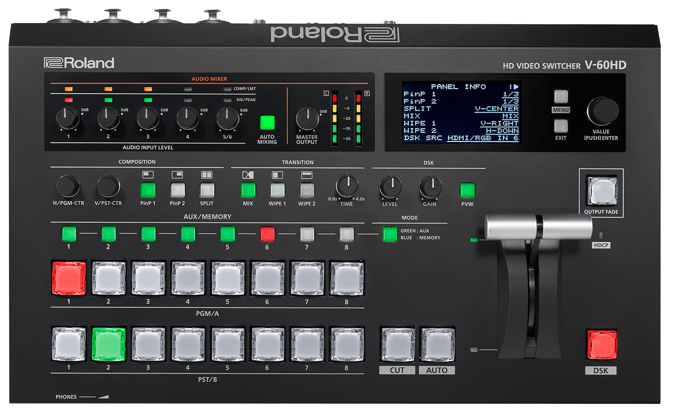The height and width of the screenshot is (420, 676).
Task: Select PGM/A source button 2
Action: pyautogui.click(x=109, y=278)
